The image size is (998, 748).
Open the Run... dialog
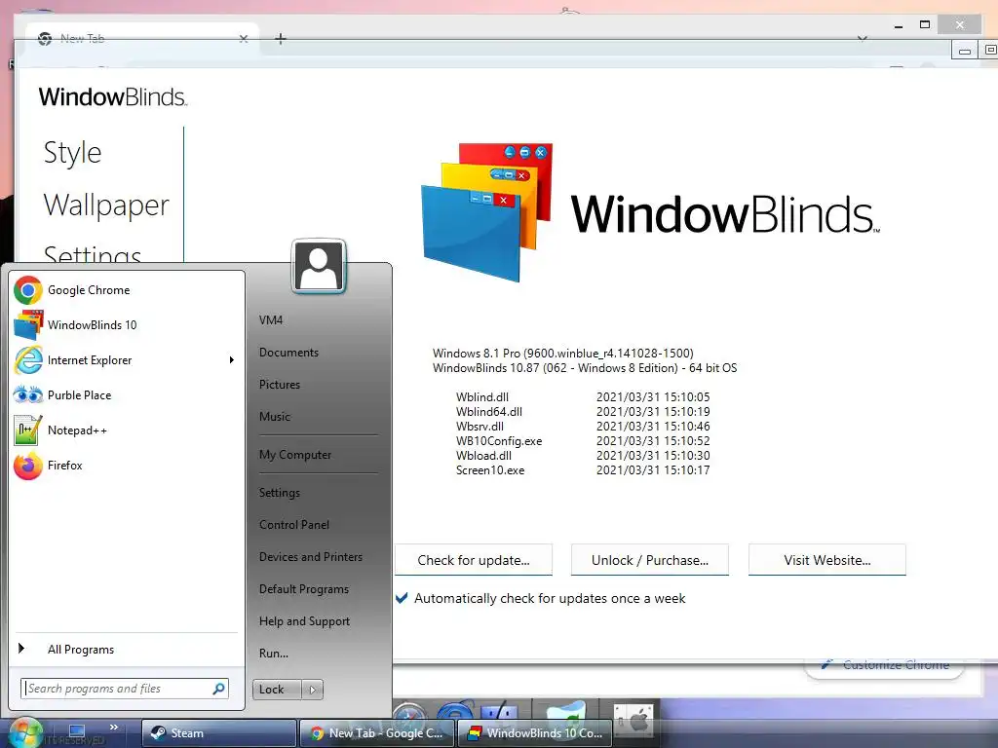pos(274,654)
